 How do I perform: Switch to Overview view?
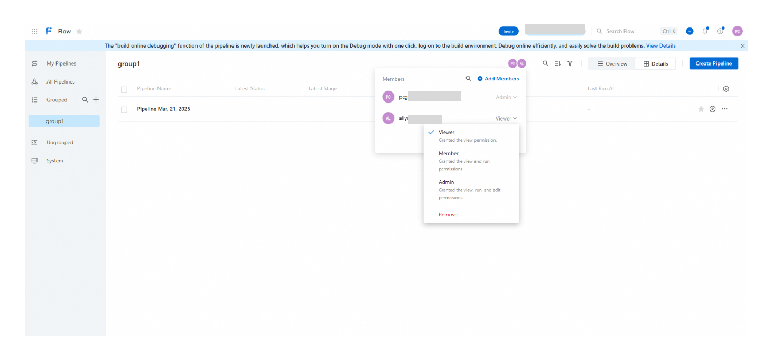click(612, 63)
